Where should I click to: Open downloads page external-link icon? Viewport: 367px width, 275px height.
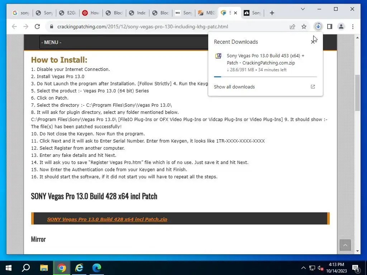(313, 87)
